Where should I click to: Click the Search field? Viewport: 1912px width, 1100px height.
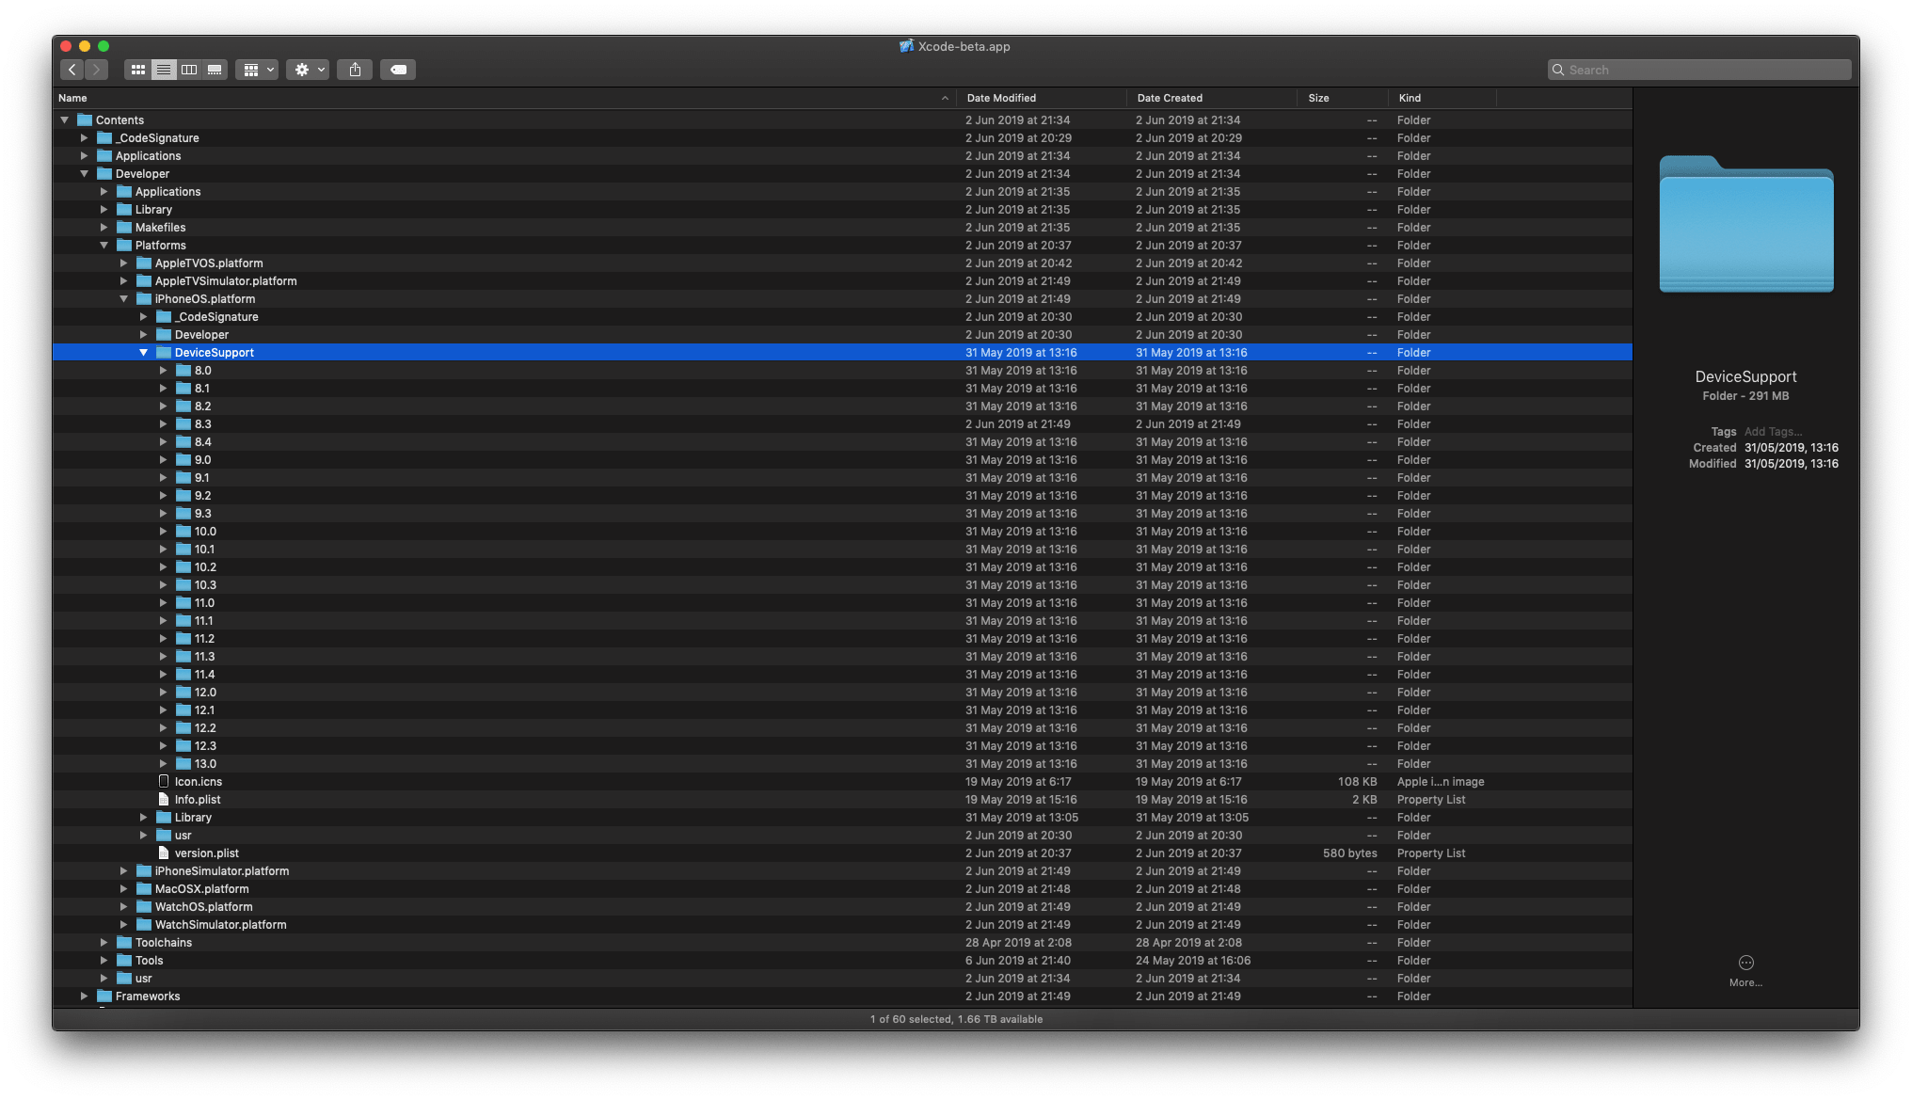coord(1699,70)
